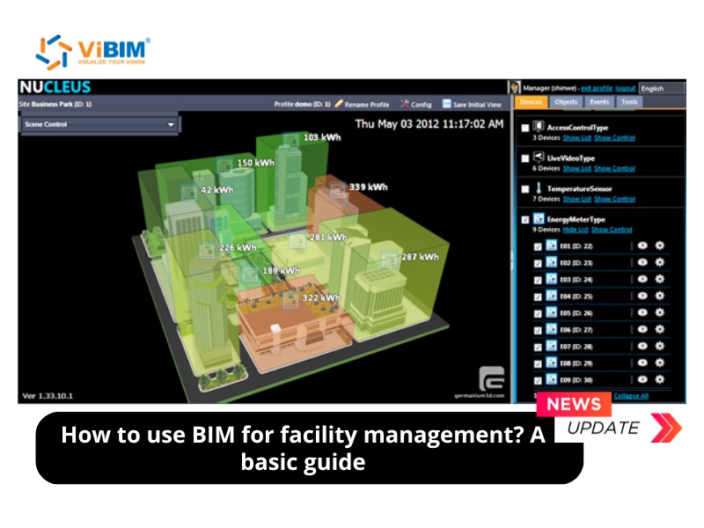Click the ViBIM logo
Viewport: 704px width, 528px height.
93,52
